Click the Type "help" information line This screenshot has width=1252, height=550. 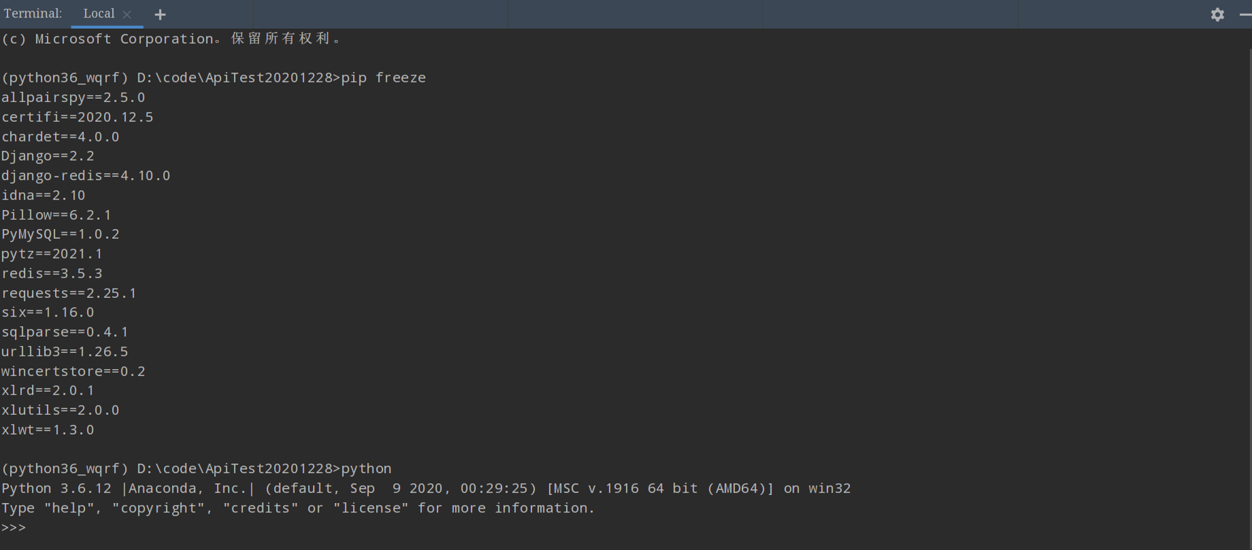click(x=297, y=508)
